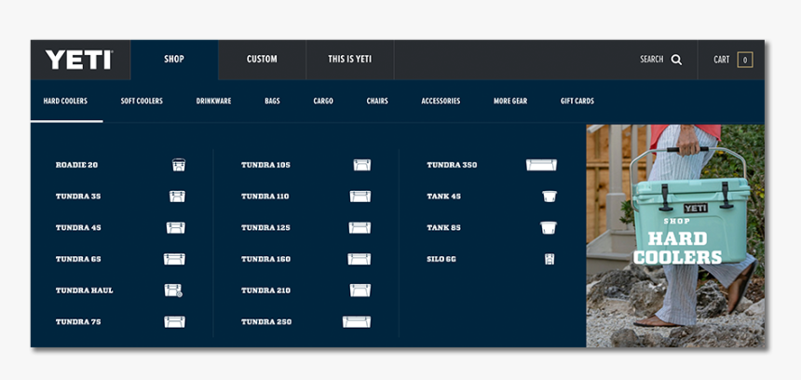The width and height of the screenshot is (801, 380).
Task: Go to homepage via YETI logo
Action: pyautogui.click(x=78, y=60)
